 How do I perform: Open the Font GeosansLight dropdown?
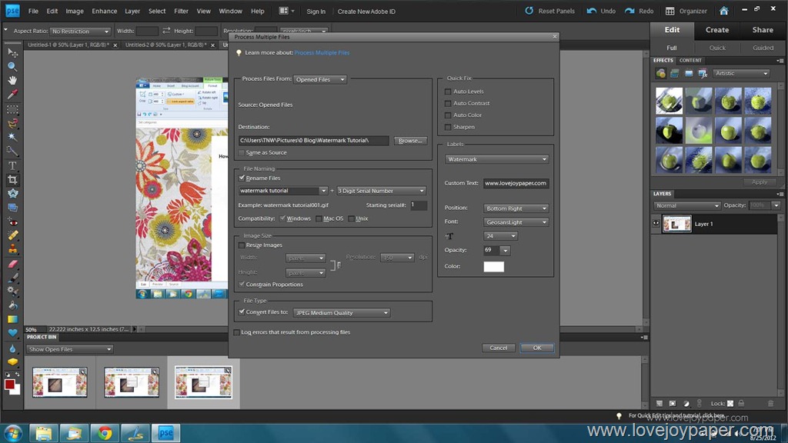pos(516,222)
